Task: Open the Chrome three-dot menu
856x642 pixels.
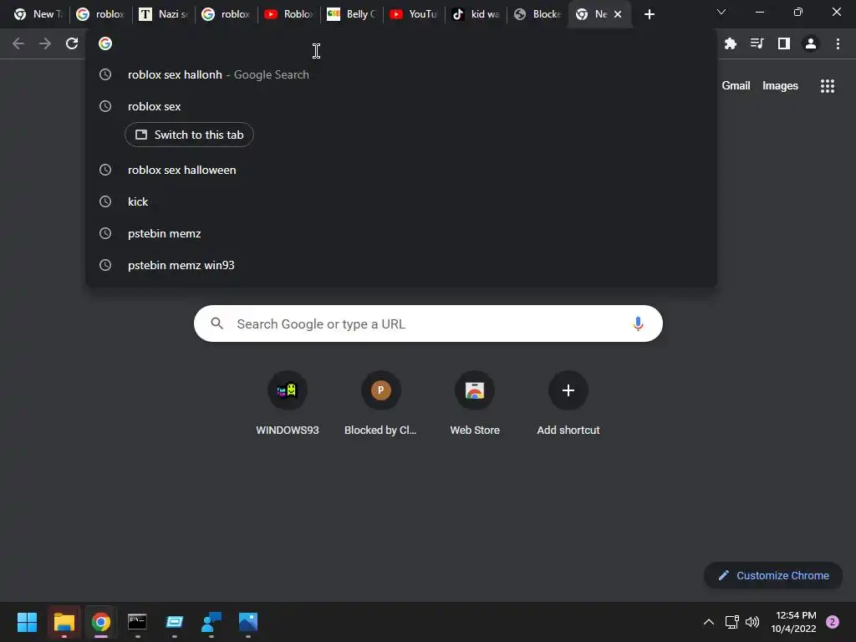Action: click(x=838, y=43)
